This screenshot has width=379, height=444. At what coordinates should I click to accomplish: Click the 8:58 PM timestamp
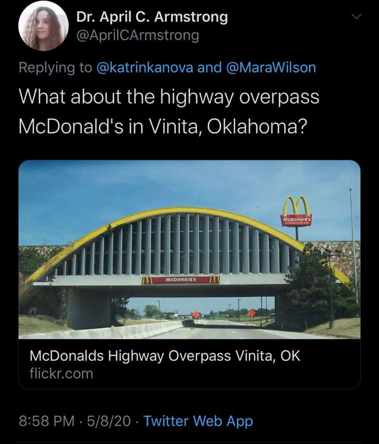click(47, 421)
